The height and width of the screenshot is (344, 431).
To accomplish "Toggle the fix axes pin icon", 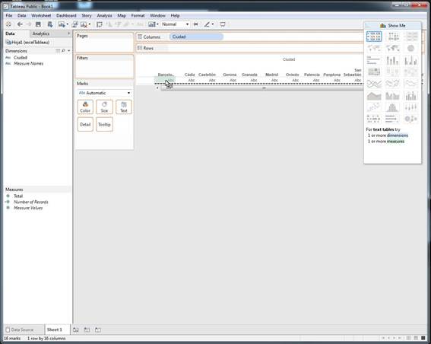I will click(195, 24).
